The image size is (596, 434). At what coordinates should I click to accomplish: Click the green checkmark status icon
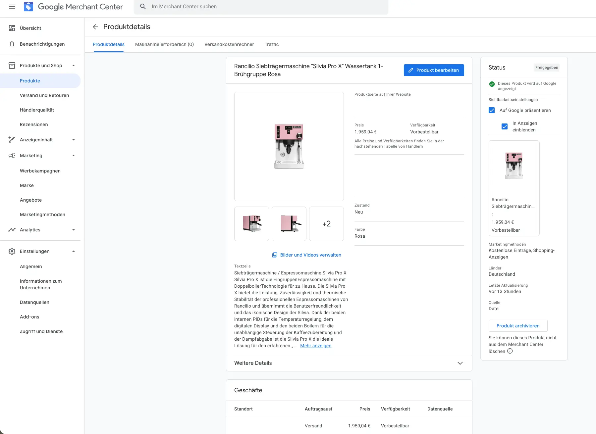point(492,84)
